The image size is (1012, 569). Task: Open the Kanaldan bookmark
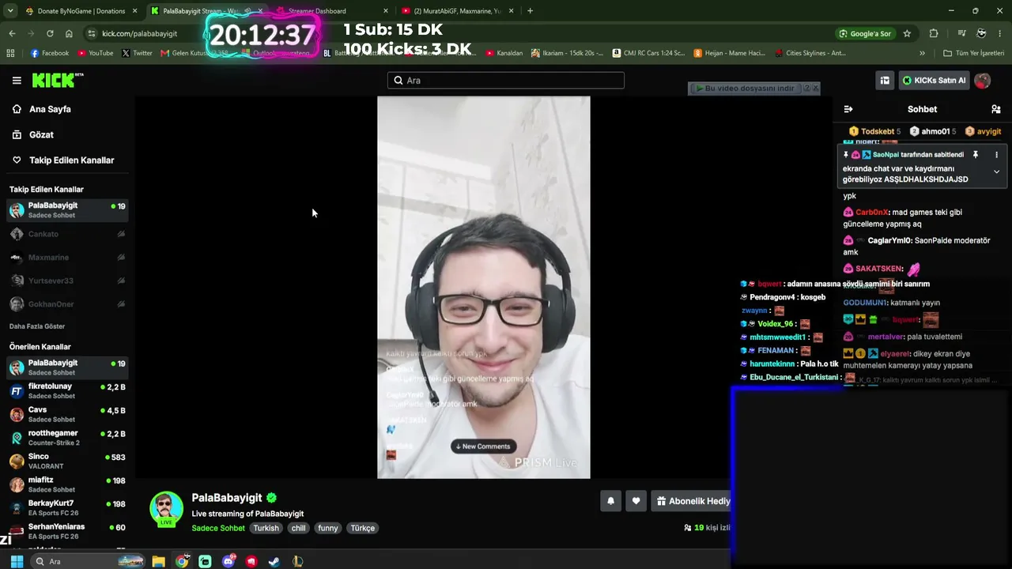coord(504,53)
